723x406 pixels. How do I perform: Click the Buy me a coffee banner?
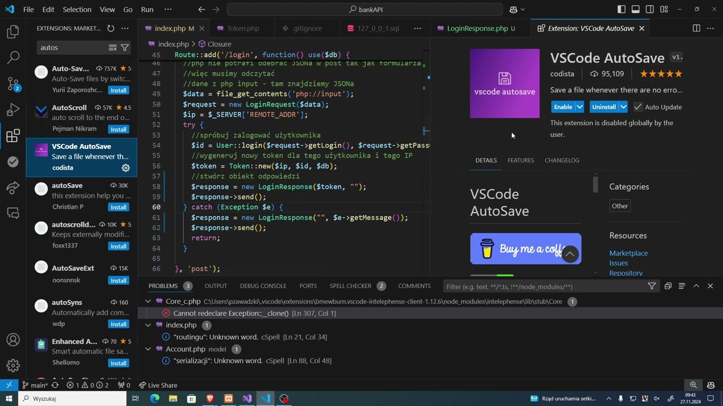point(525,249)
